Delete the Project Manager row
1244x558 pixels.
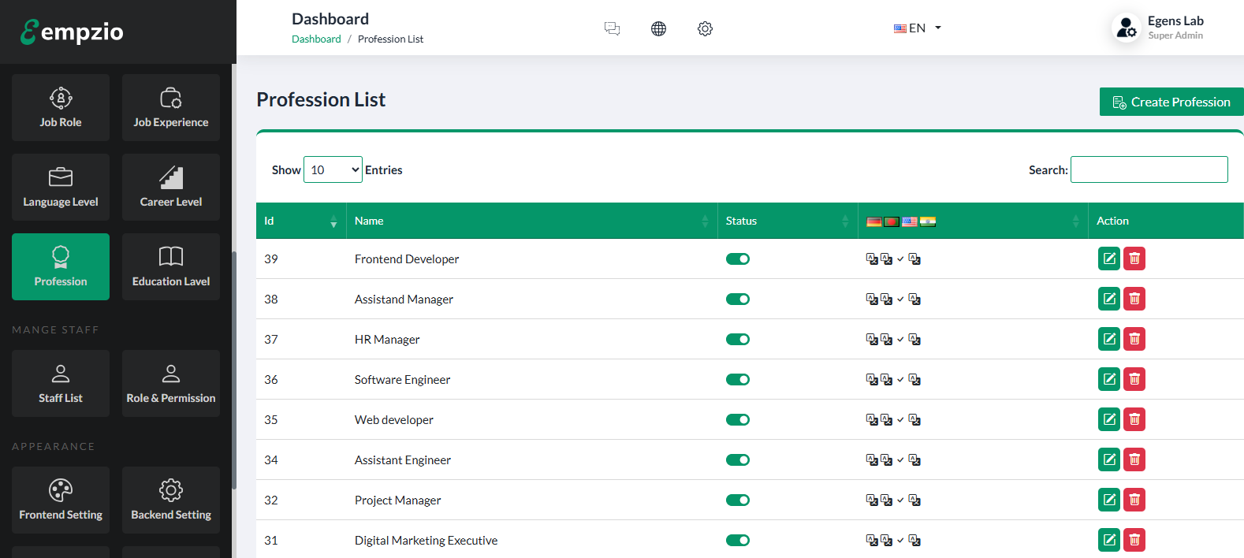pos(1134,500)
